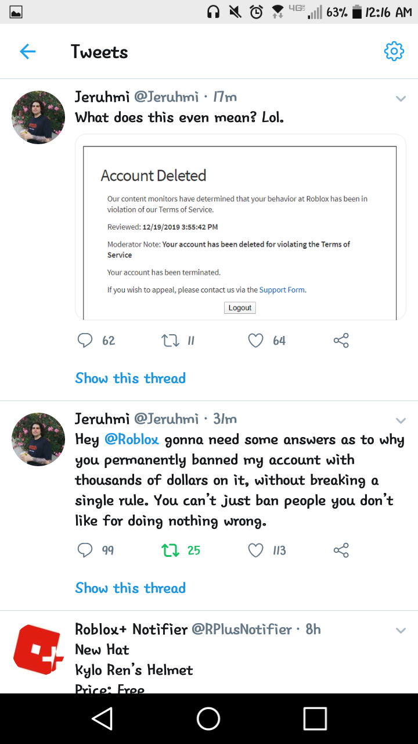Open the @Roblox mention link
The image size is (418, 744).
click(132, 439)
